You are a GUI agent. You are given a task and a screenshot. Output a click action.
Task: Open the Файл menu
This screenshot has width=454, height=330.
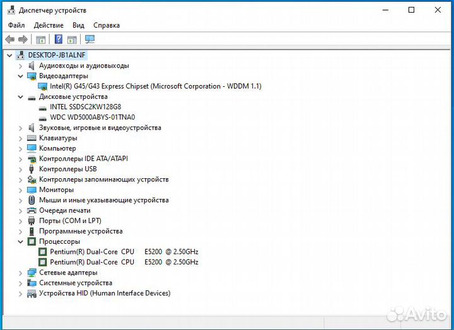[16, 25]
